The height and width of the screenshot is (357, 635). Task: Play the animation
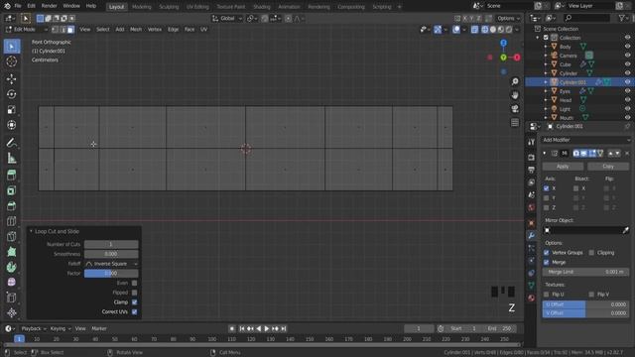coord(267,328)
